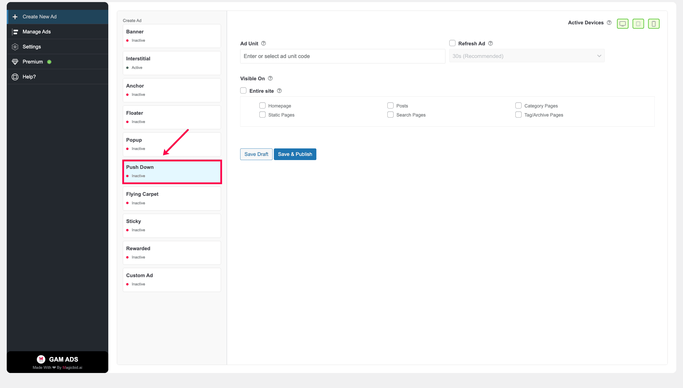Select the Flying Carpet ad type card
683x388 pixels.
tap(172, 198)
